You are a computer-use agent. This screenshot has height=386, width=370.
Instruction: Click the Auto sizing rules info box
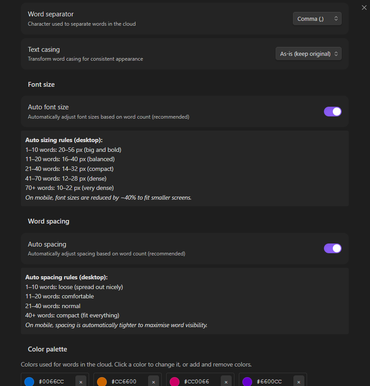click(185, 168)
